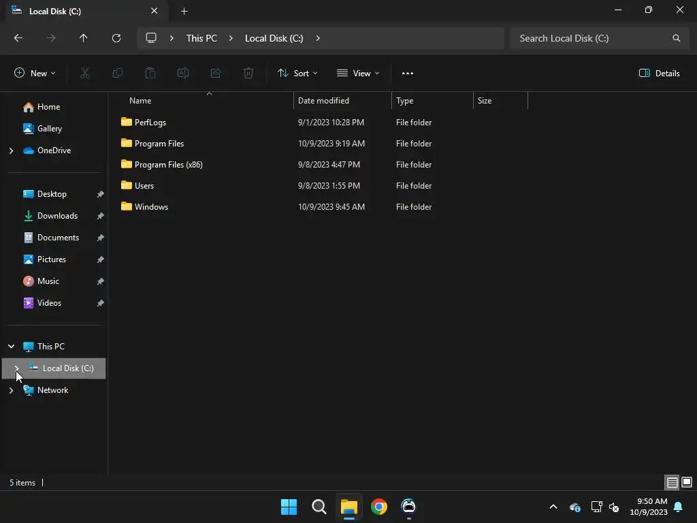
Task: Open the See more ellipsis menu
Action: (x=408, y=74)
